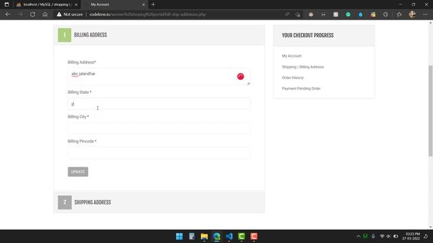Screen dimensions: 433x243
Task: Open the taskbar clock showing 03:23 PM
Action: (x=411, y=236)
